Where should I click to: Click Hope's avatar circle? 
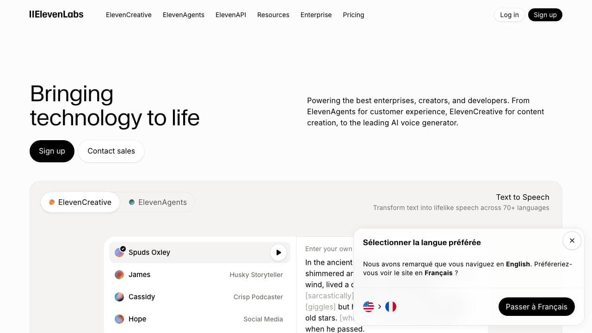click(x=119, y=319)
